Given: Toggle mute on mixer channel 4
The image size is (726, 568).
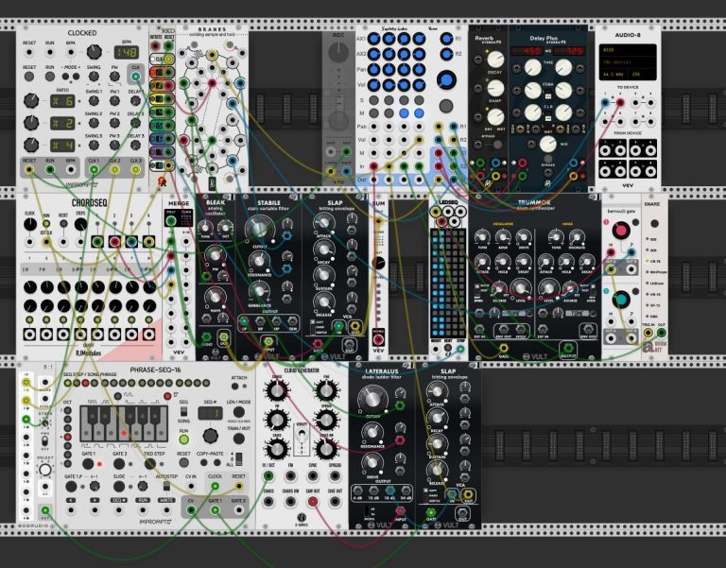Looking at the screenshot, I should coord(419,113).
